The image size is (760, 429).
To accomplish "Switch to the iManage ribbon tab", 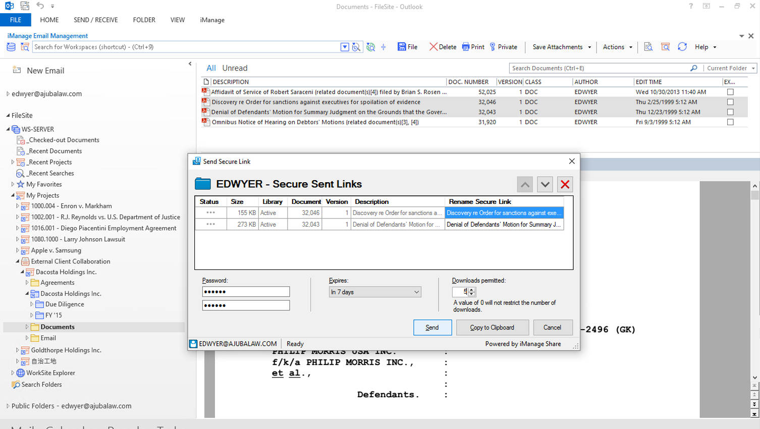I will tap(212, 20).
